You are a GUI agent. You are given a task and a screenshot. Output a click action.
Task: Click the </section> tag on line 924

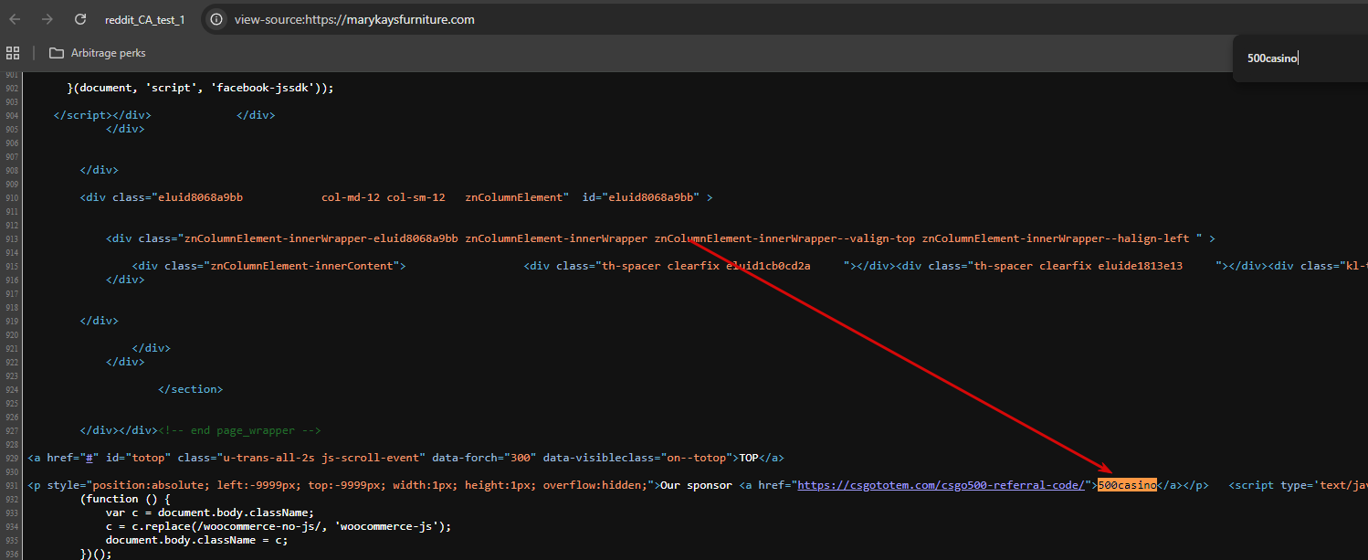(191, 389)
